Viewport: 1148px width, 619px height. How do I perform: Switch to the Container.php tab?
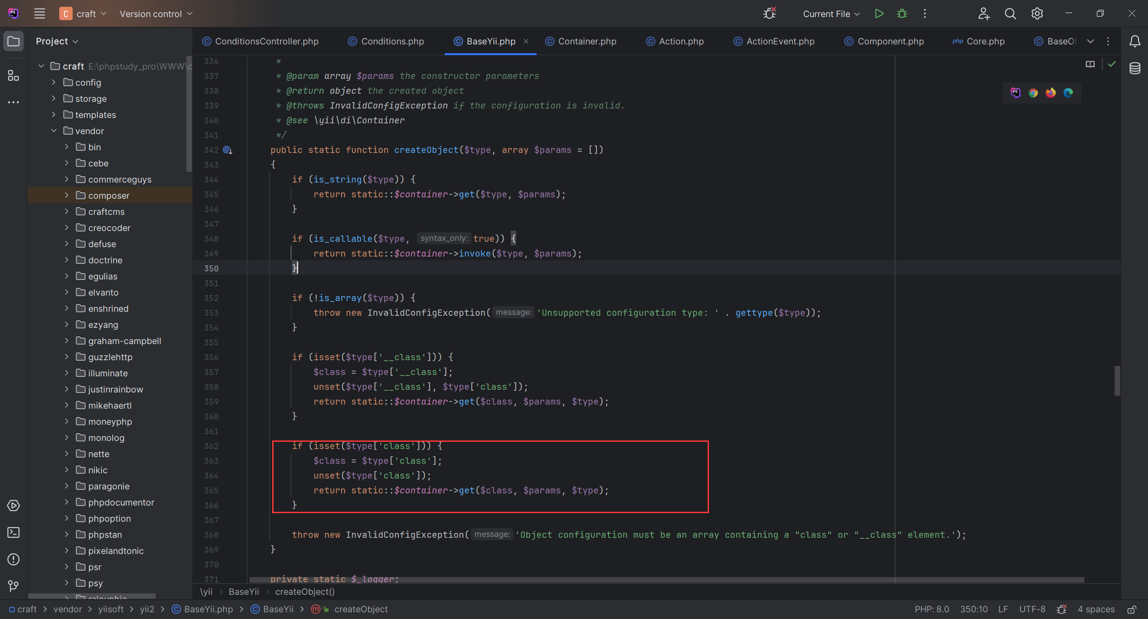pos(587,41)
